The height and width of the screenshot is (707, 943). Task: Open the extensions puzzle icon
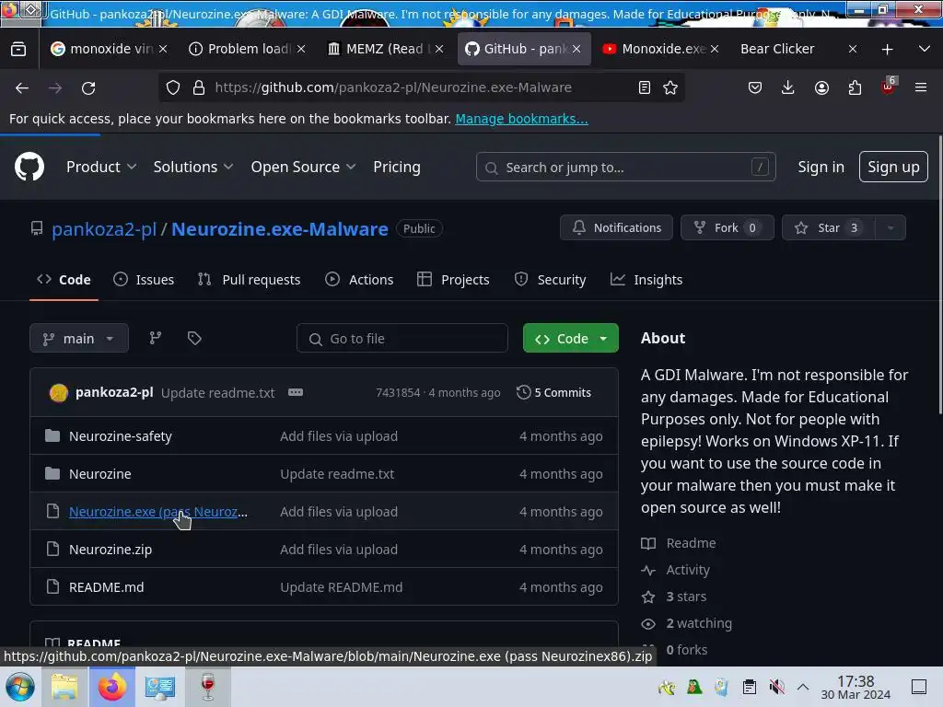pos(855,87)
